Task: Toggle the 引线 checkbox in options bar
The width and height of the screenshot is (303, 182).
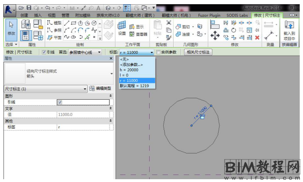Action: 44,52
